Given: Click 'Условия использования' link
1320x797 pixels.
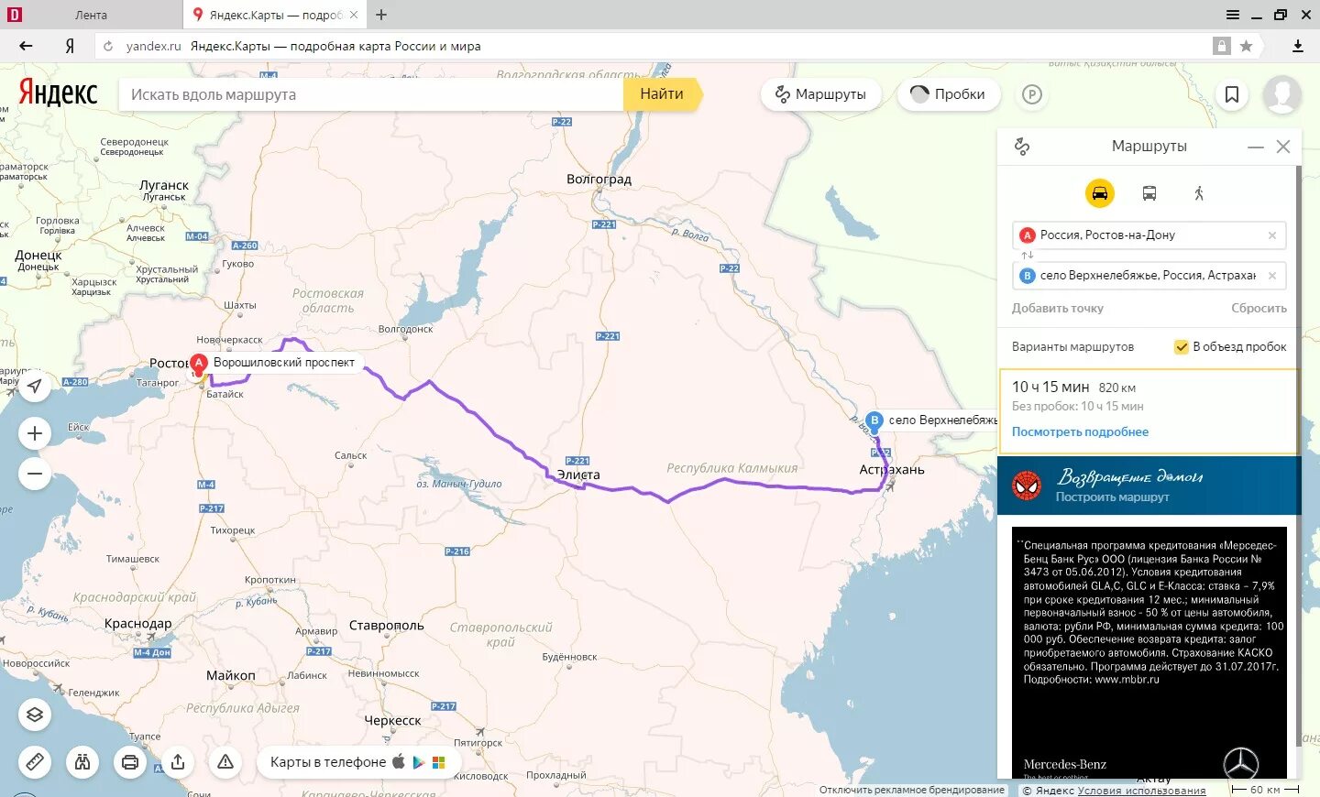Looking at the screenshot, I should coord(1142,791).
